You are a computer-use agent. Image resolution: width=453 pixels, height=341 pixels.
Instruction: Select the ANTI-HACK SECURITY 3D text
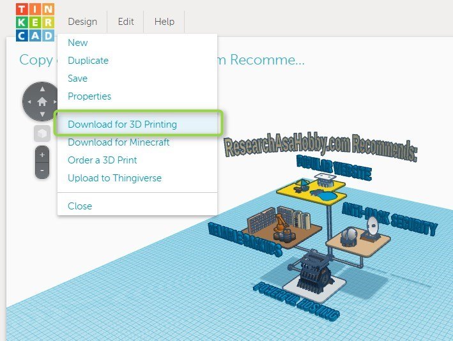(x=390, y=219)
